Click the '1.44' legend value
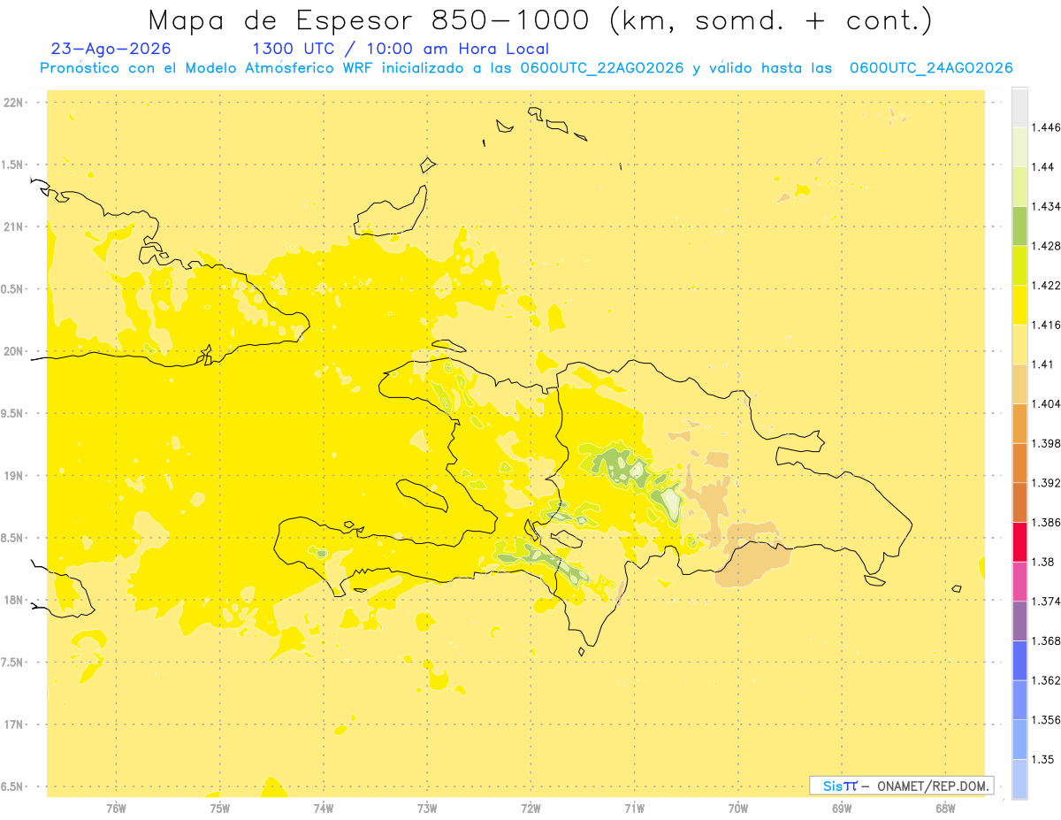 click(1043, 167)
